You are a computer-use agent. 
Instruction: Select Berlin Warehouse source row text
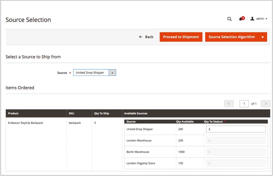coord(138,152)
